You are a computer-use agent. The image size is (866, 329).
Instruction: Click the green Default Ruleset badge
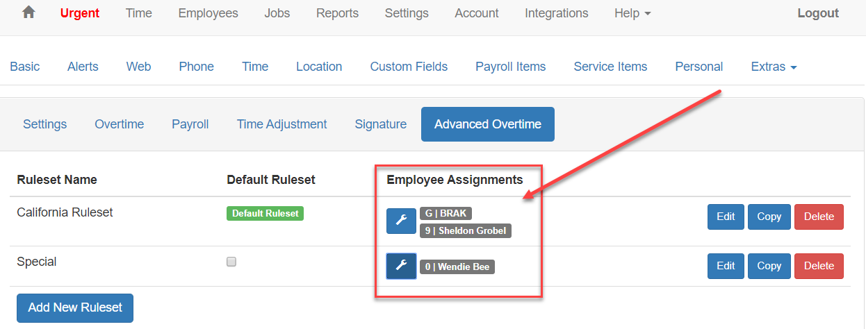tap(265, 214)
